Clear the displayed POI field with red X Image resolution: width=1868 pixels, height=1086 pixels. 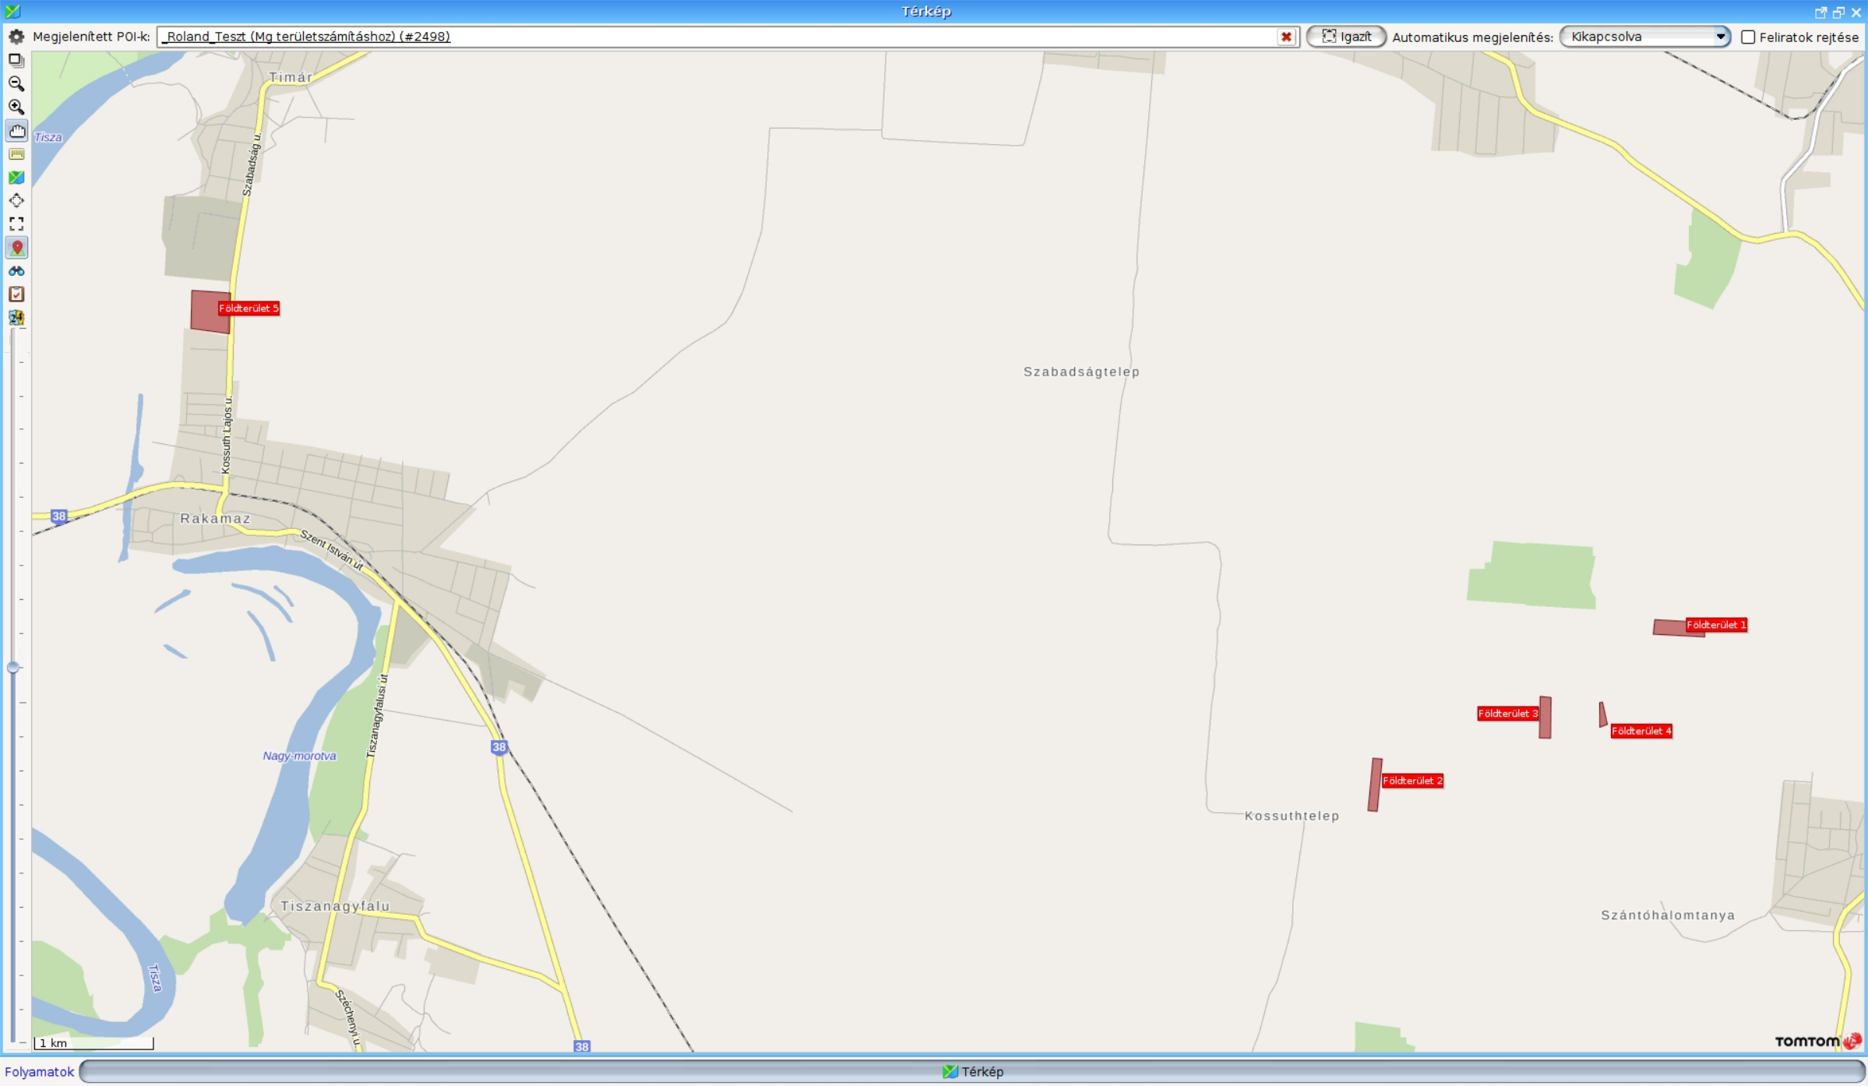pyautogui.click(x=1286, y=37)
